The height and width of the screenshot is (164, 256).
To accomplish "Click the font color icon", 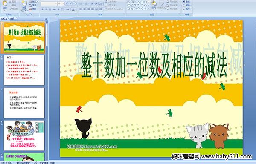I will coord(73,9).
